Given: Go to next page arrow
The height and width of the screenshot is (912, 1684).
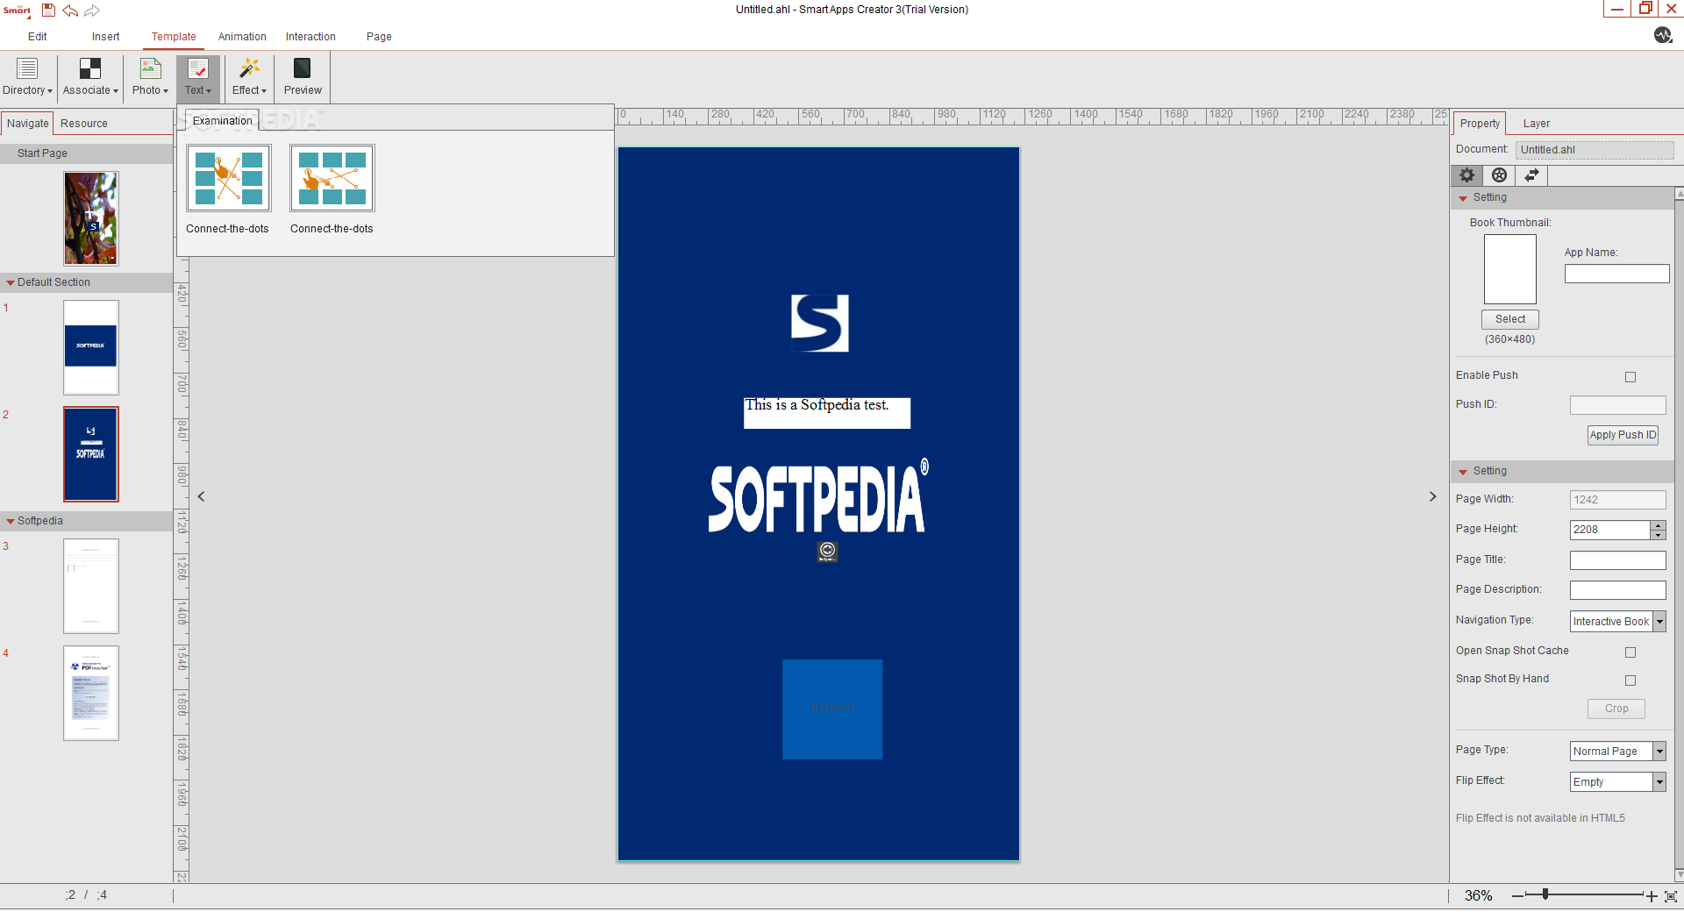Looking at the screenshot, I should tap(1432, 496).
